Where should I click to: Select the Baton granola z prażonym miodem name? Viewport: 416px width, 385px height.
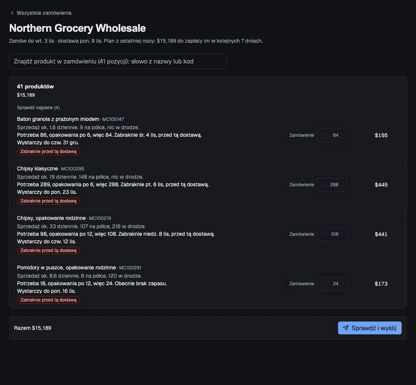click(58, 119)
